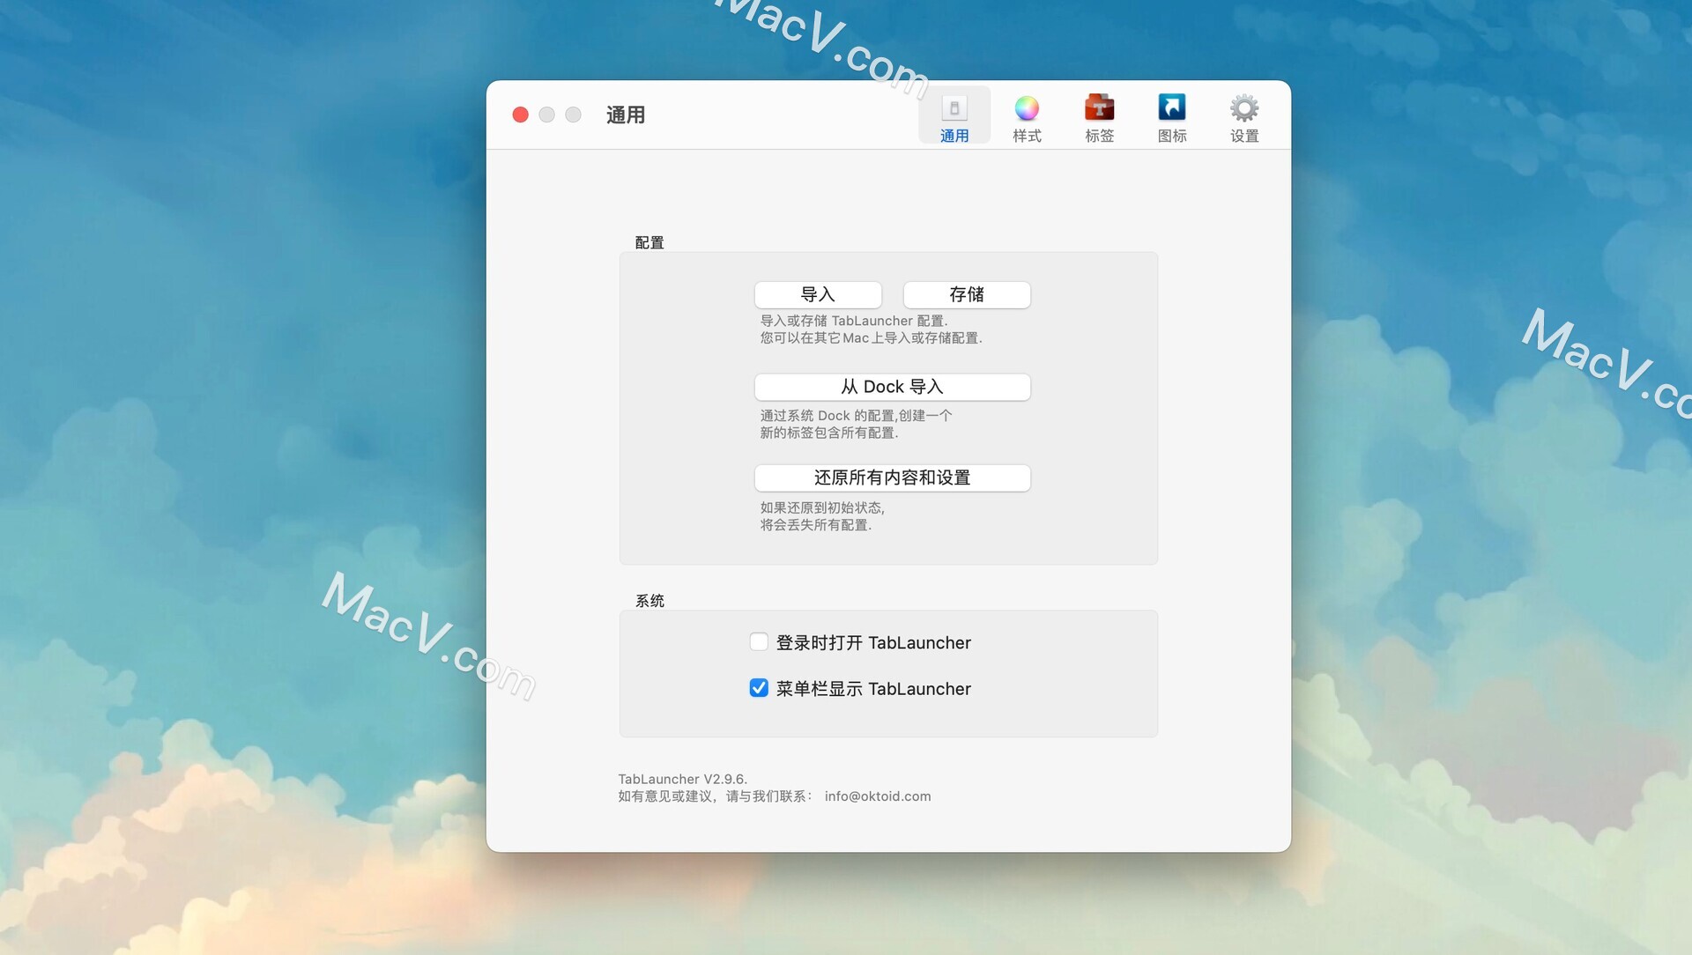Viewport: 1692px width, 955px height.
Task: Switch to the 样式 (Style) color wheel tab
Action: 1027,117
